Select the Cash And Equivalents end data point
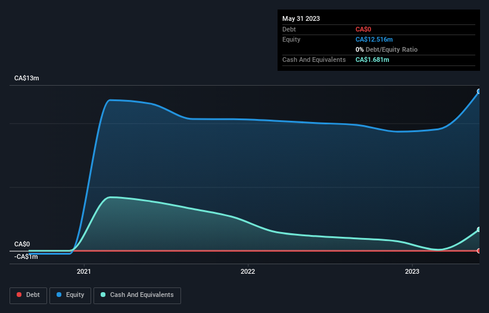The image size is (489, 313). click(x=479, y=230)
